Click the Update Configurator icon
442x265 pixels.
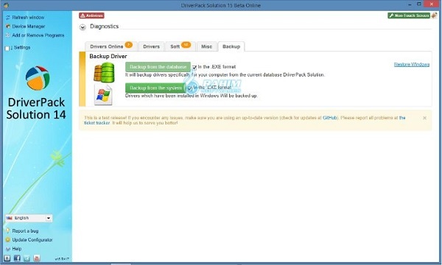(8, 240)
